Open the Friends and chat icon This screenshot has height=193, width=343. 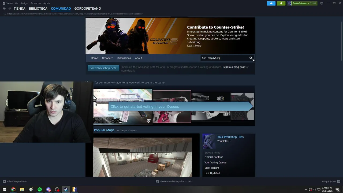(x=339, y=181)
